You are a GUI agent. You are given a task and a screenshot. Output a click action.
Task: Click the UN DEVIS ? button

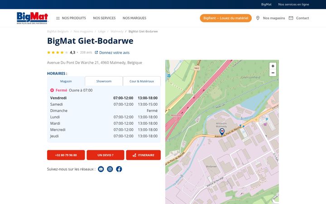pyautogui.click(x=105, y=155)
